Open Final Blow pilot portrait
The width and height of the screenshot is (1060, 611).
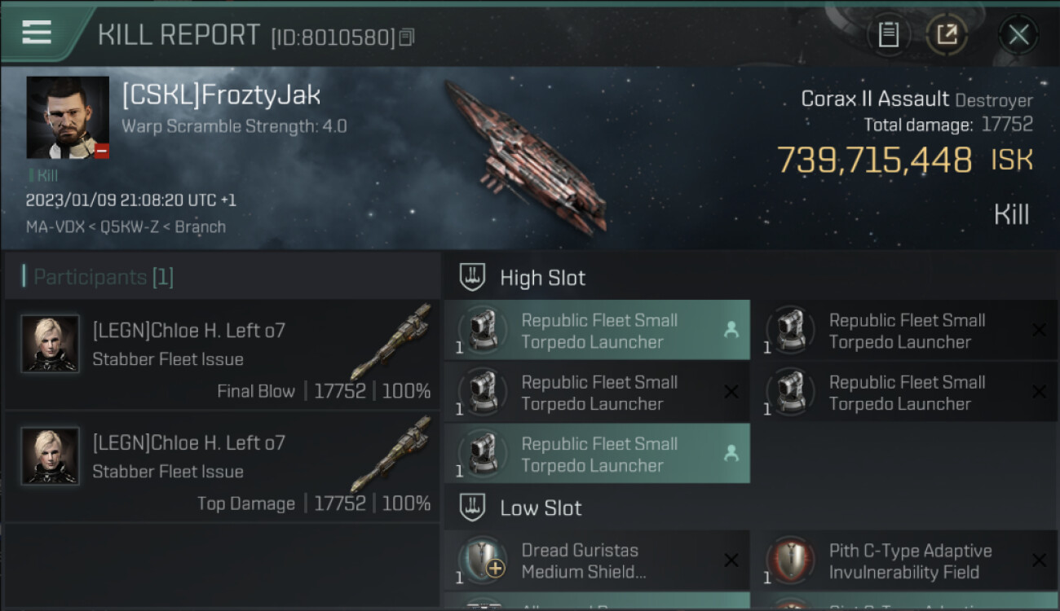pyautogui.click(x=51, y=344)
